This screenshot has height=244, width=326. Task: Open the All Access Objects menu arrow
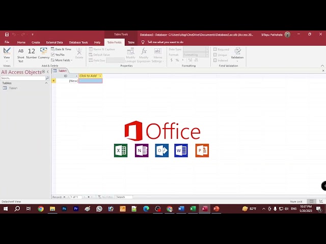(43, 72)
